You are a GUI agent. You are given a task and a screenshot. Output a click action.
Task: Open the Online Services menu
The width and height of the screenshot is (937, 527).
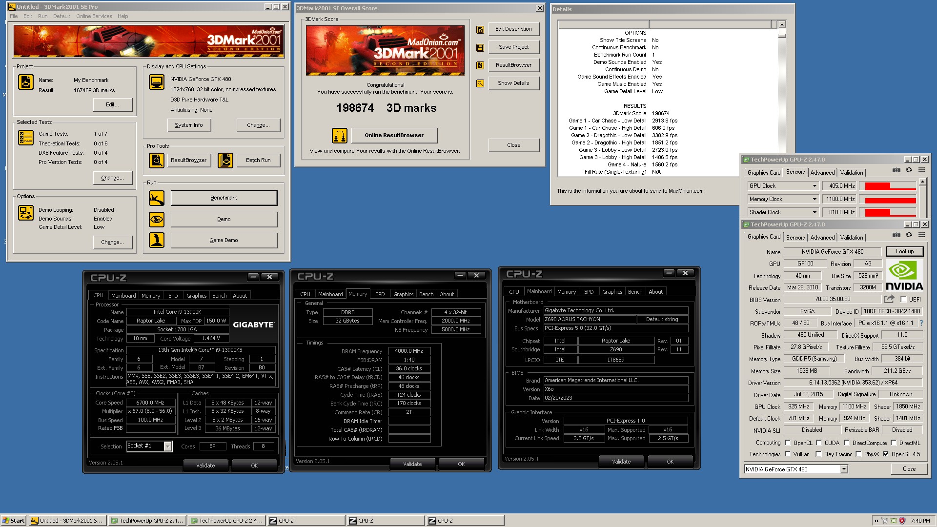pyautogui.click(x=94, y=16)
